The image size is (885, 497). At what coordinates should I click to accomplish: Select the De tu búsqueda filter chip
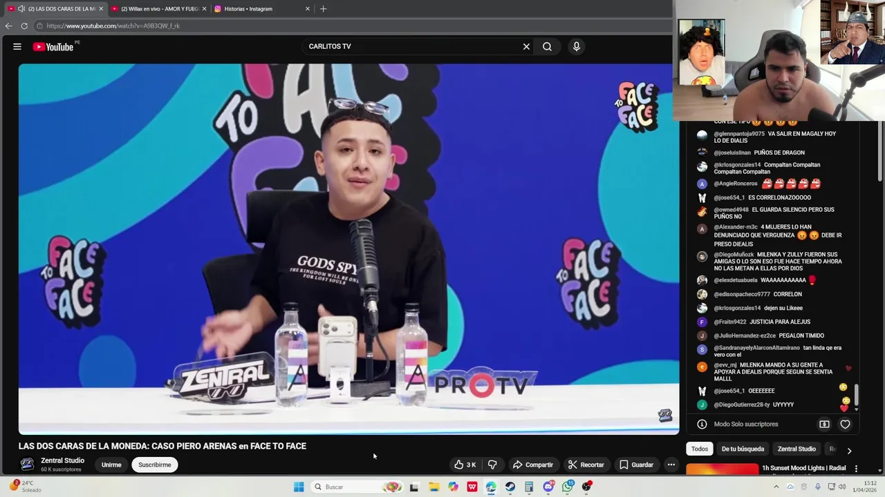point(743,449)
